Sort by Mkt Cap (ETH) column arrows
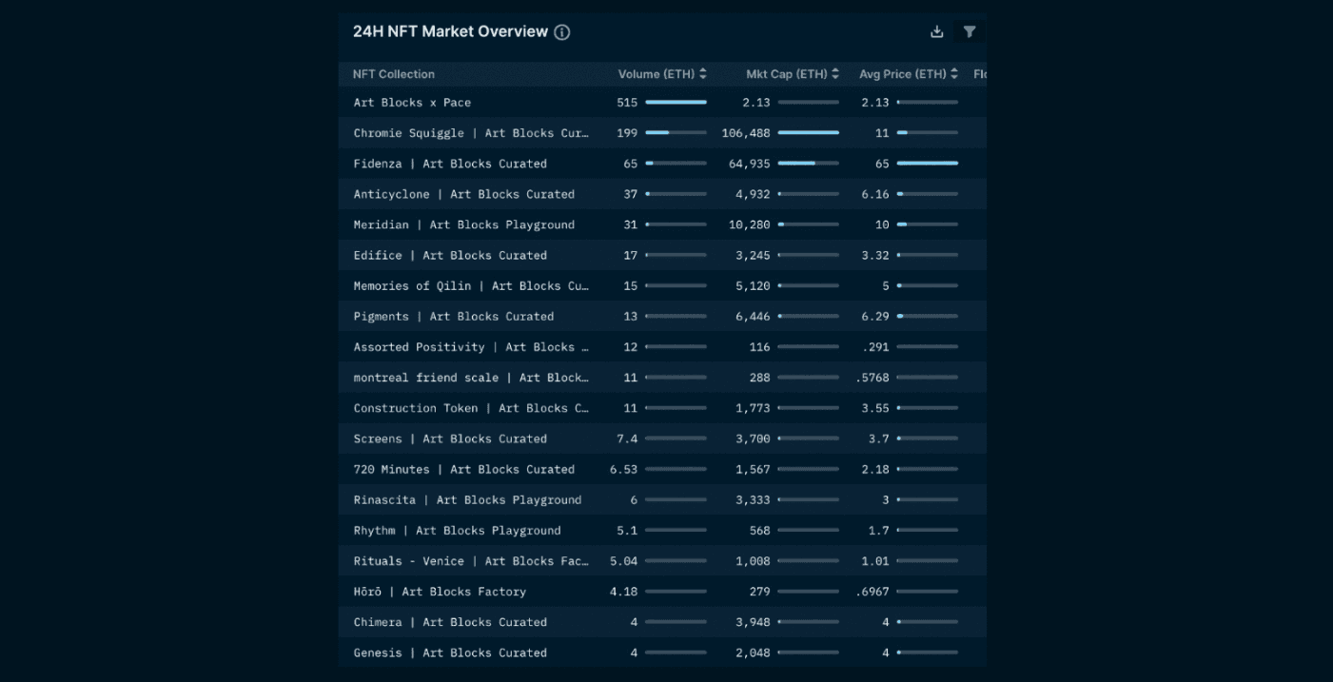The width and height of the screenshot is (1333, 682). click(835, 74)
